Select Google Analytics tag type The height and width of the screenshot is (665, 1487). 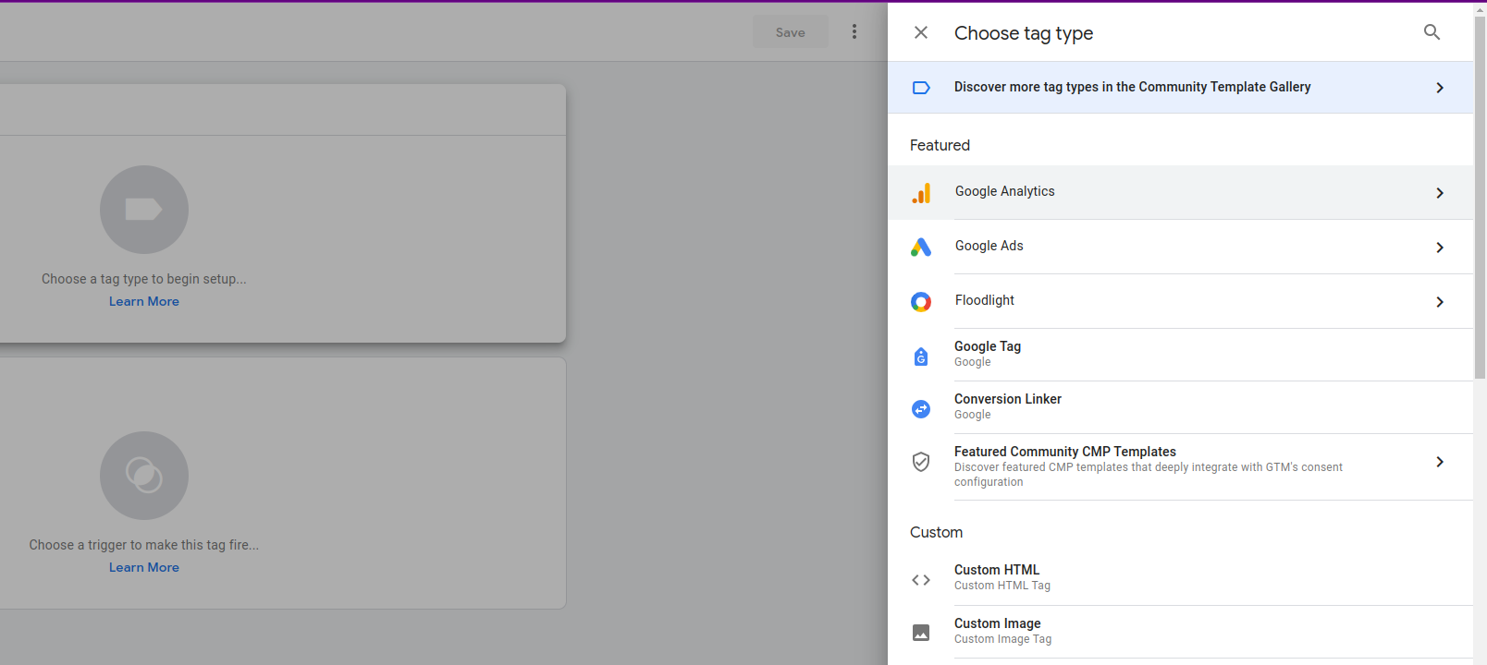[x=1180, y=192]
